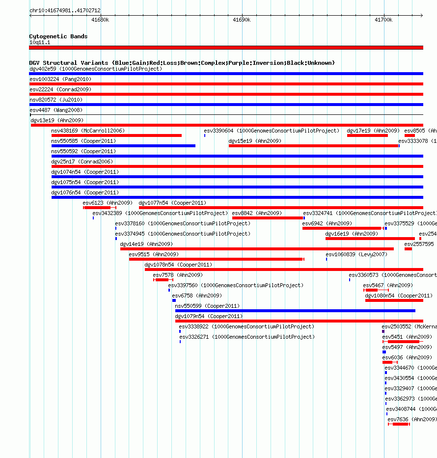Viewport: 437px width, 458px height.
Task: Click dgv1074n54 (Cooper2011) label
Action: (85, 172)
